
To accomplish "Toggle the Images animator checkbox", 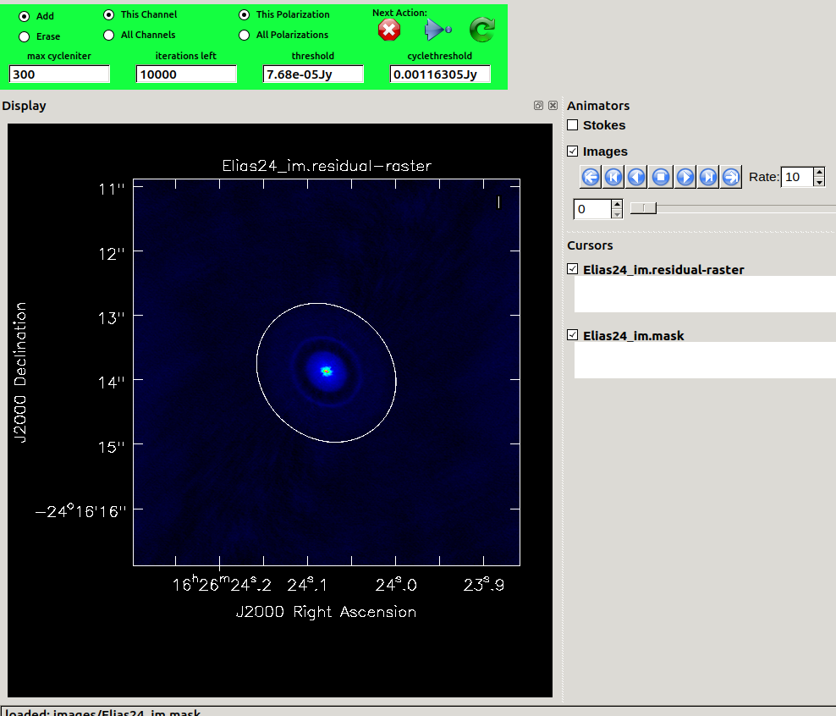I will pyautogui.click(x=573, y=151).
